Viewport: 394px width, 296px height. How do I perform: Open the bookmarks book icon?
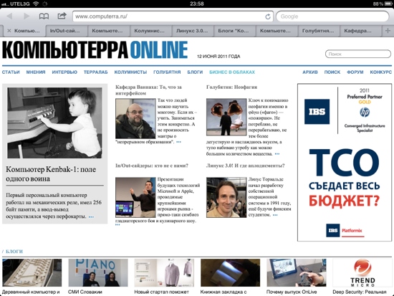click(x=44, y=16)
